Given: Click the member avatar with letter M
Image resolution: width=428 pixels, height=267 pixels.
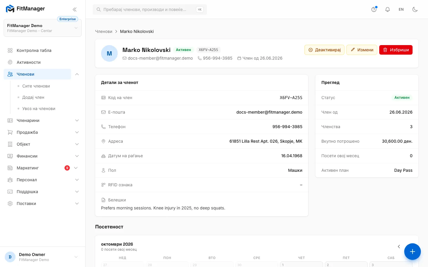Looking at the screenshot, I should (109, 53).
